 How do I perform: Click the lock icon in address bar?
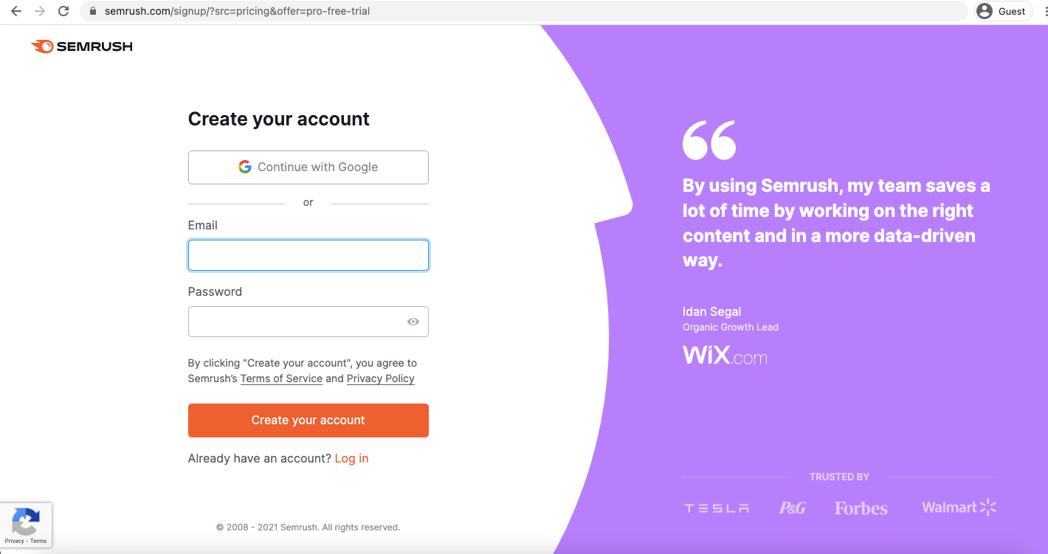(x=93, y=11)
